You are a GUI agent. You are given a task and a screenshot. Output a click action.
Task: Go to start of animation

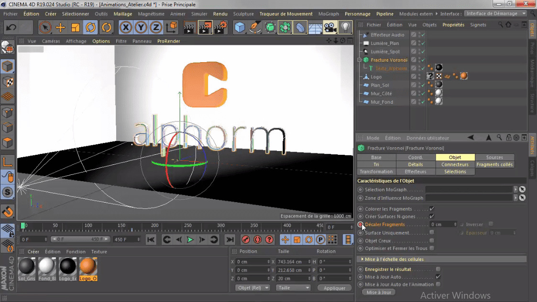click(151, 240)
